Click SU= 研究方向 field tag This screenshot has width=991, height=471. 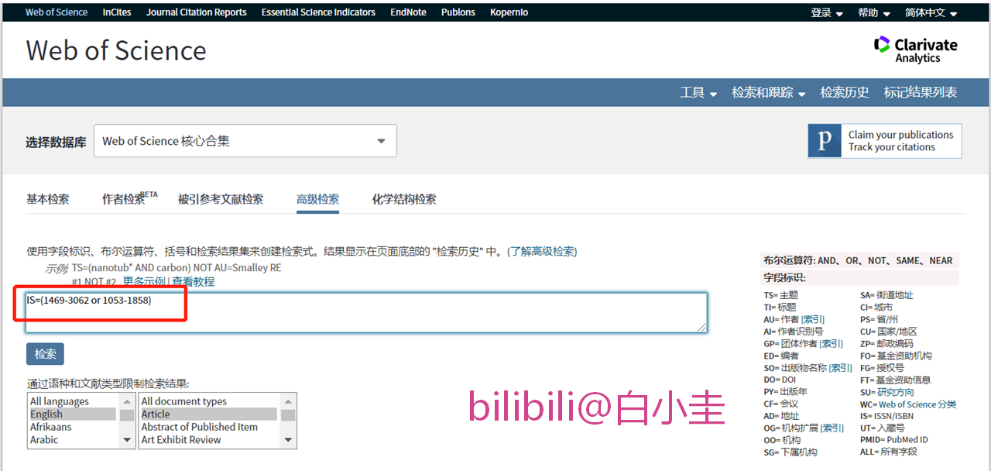(886, 392)
